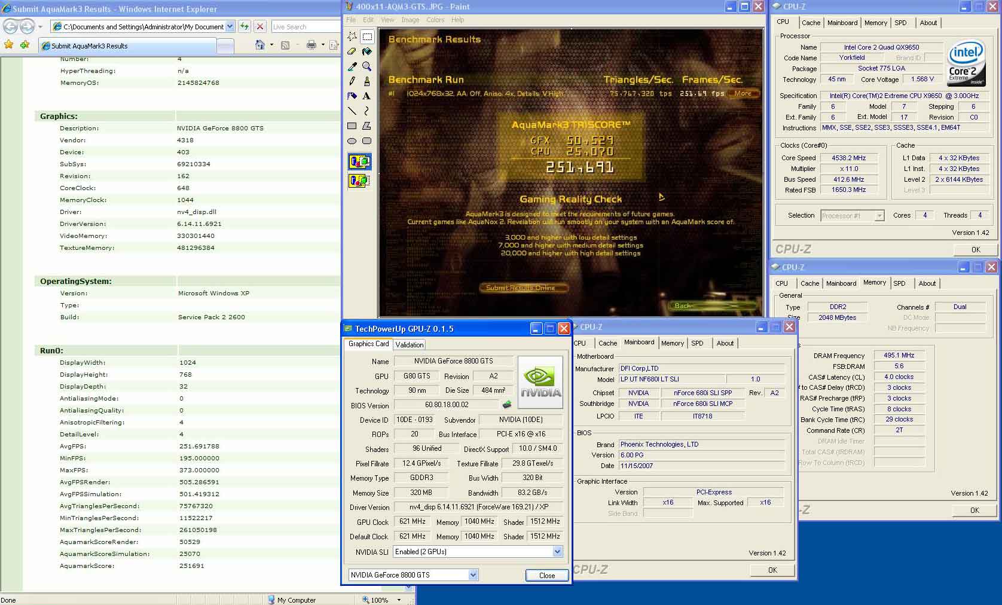
Task: Open the Print options dropdown arrow
Action: coord(323,45)
